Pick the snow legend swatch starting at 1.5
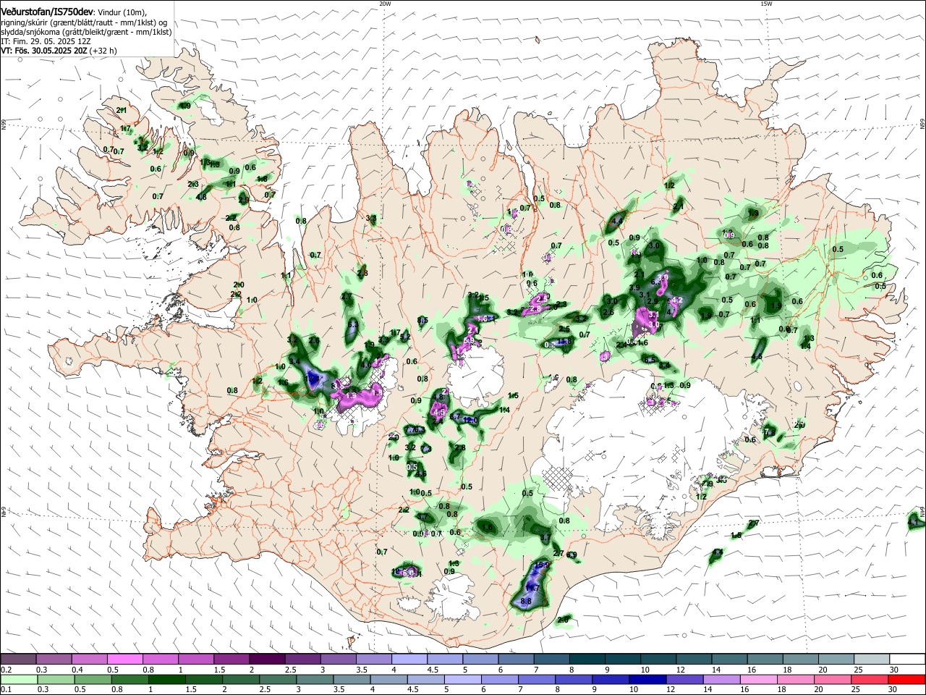Viewport: 926px width, 695px height. click(231, 660)
